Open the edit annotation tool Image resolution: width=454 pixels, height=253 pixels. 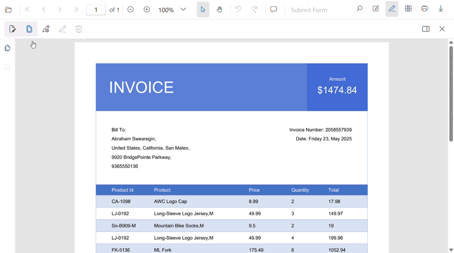376,9
